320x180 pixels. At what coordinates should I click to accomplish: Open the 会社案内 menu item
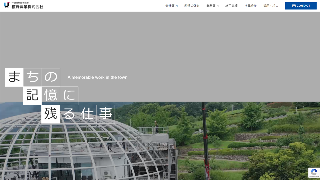coord(171,6)
